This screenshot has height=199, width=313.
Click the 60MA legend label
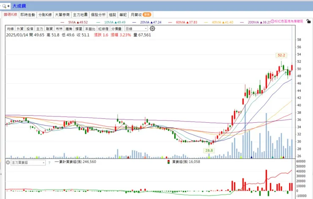coord(187,22)
